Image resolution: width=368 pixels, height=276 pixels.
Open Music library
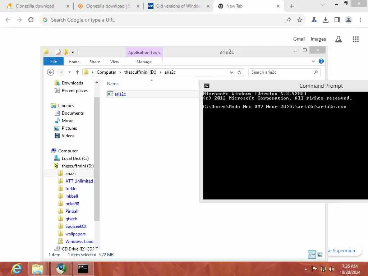tap(67, 121)
